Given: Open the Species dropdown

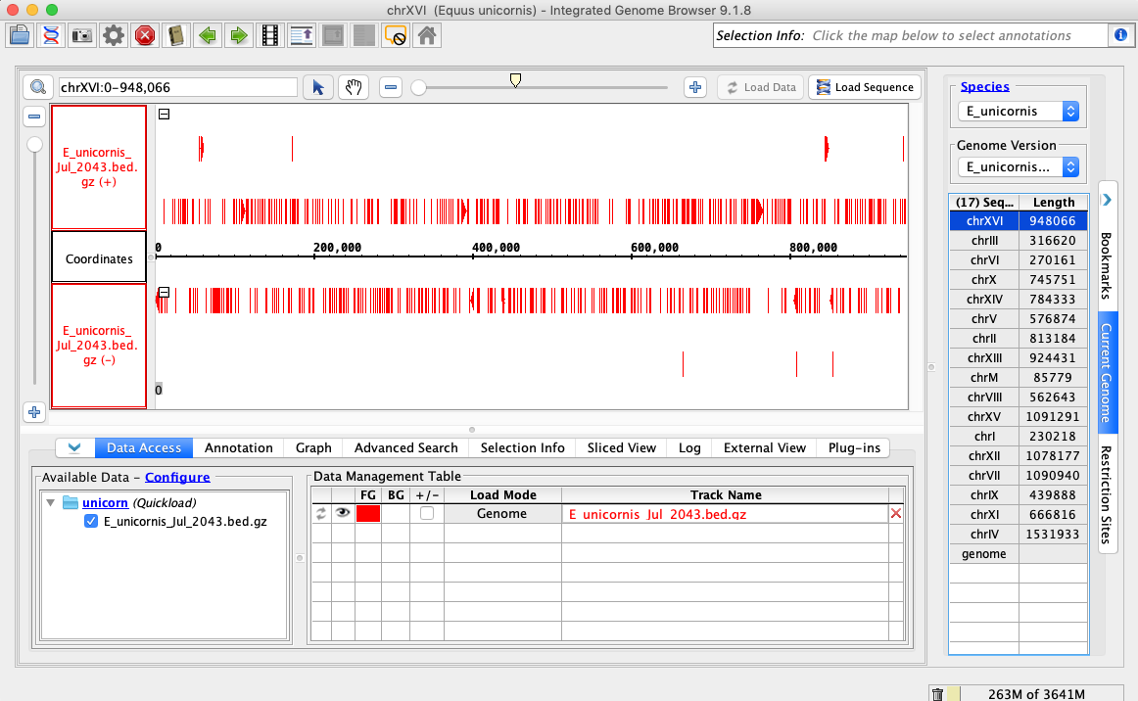Looking at the screenshot, I should (x=1019, y=111).
